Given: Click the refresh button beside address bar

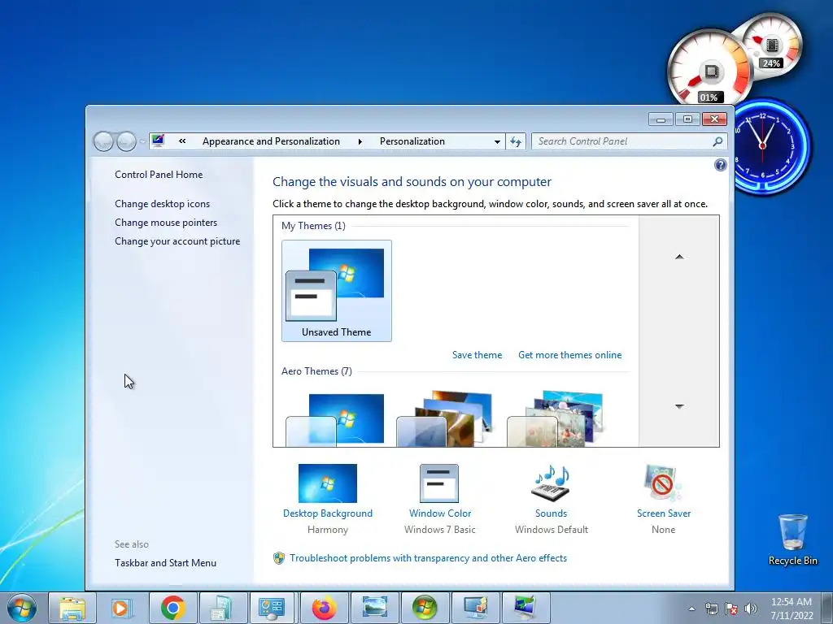Looking at the screenshot, I should [x=515, y=141].
